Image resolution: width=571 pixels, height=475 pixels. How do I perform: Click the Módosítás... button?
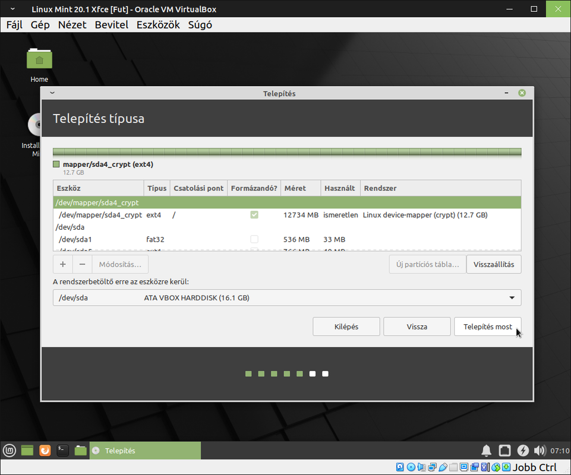pyautogui.click(x=120, y=264)
